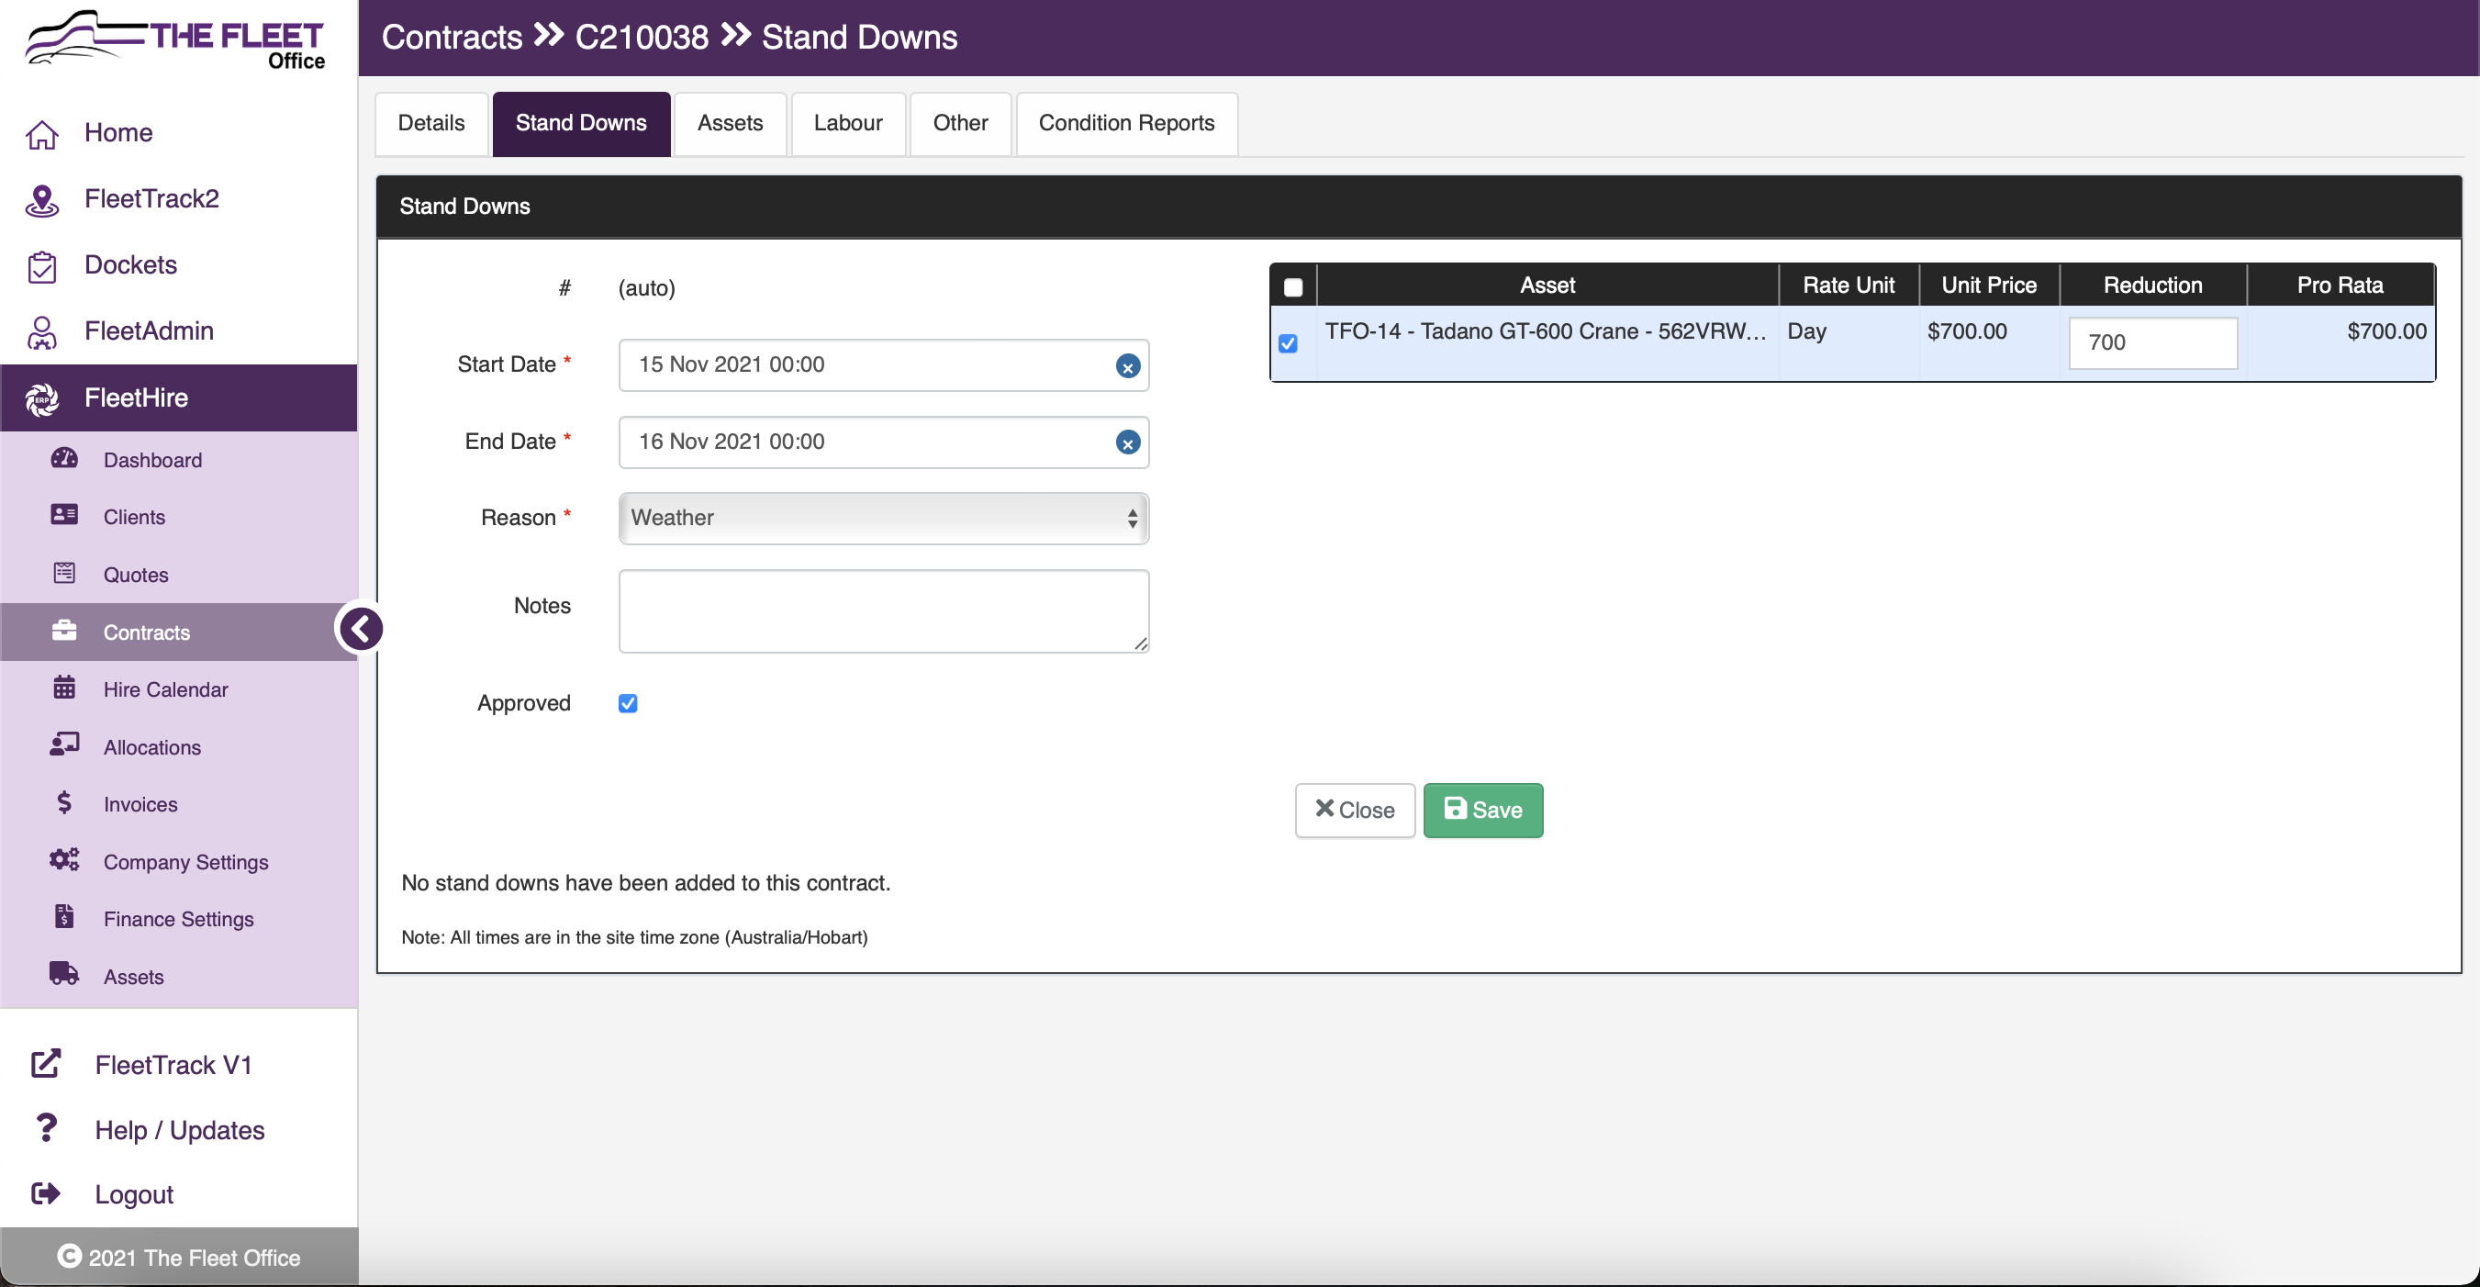Click the Logout arrow icon
Image resolution: width=2480 pixels, height=1287 pixels.
click(45, 1193)
